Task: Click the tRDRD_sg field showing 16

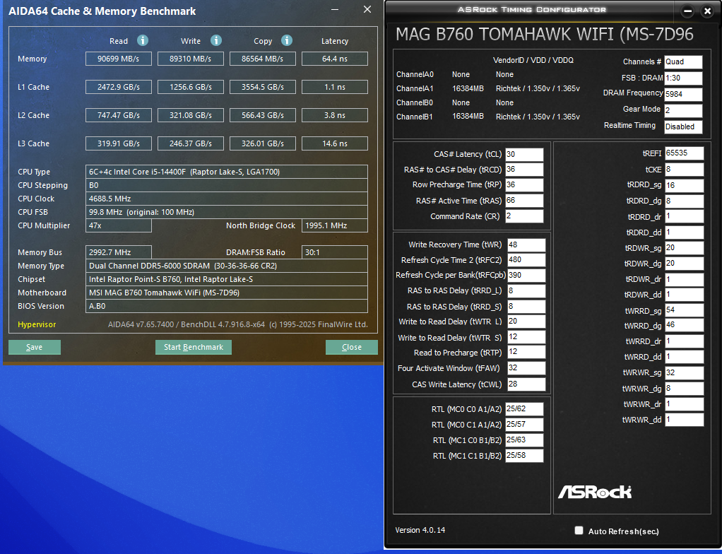Action: pyautogui.click(x=685, y=185)
